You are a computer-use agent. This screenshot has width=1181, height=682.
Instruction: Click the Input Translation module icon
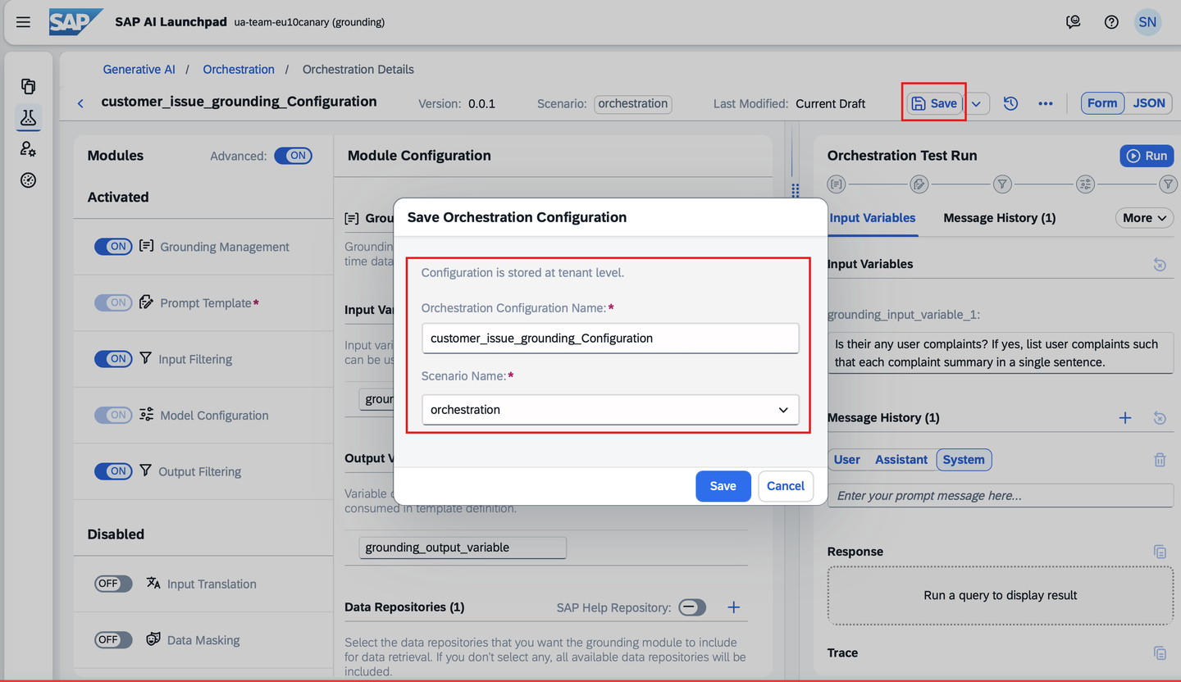tap(153, 584)
